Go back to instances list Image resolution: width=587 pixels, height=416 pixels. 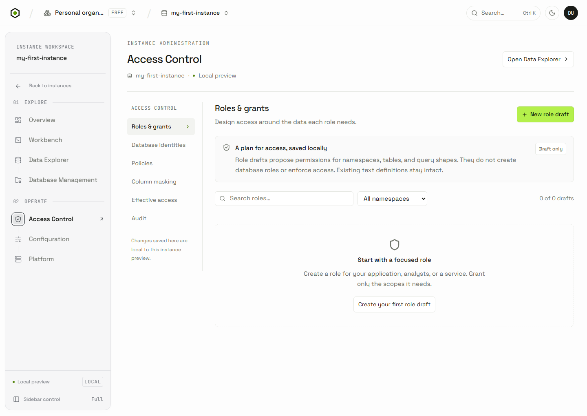(50, 86)
